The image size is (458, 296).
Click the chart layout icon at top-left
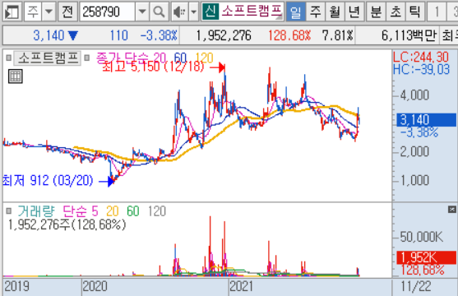point(12,12)
